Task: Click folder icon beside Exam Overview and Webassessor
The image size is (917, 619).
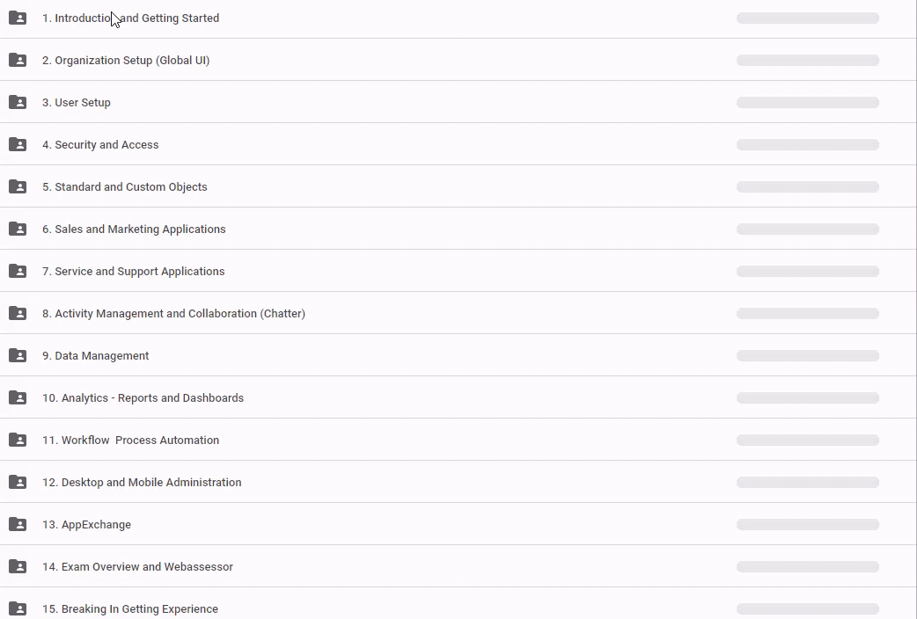Action: click(18, 566)
